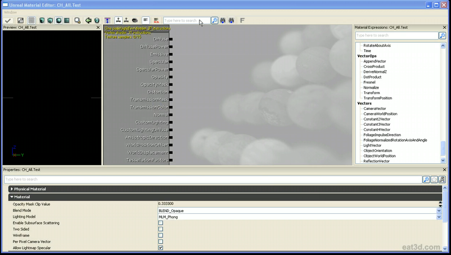Select the Normalize expression
451x255 pixels.
click(371, 88)
